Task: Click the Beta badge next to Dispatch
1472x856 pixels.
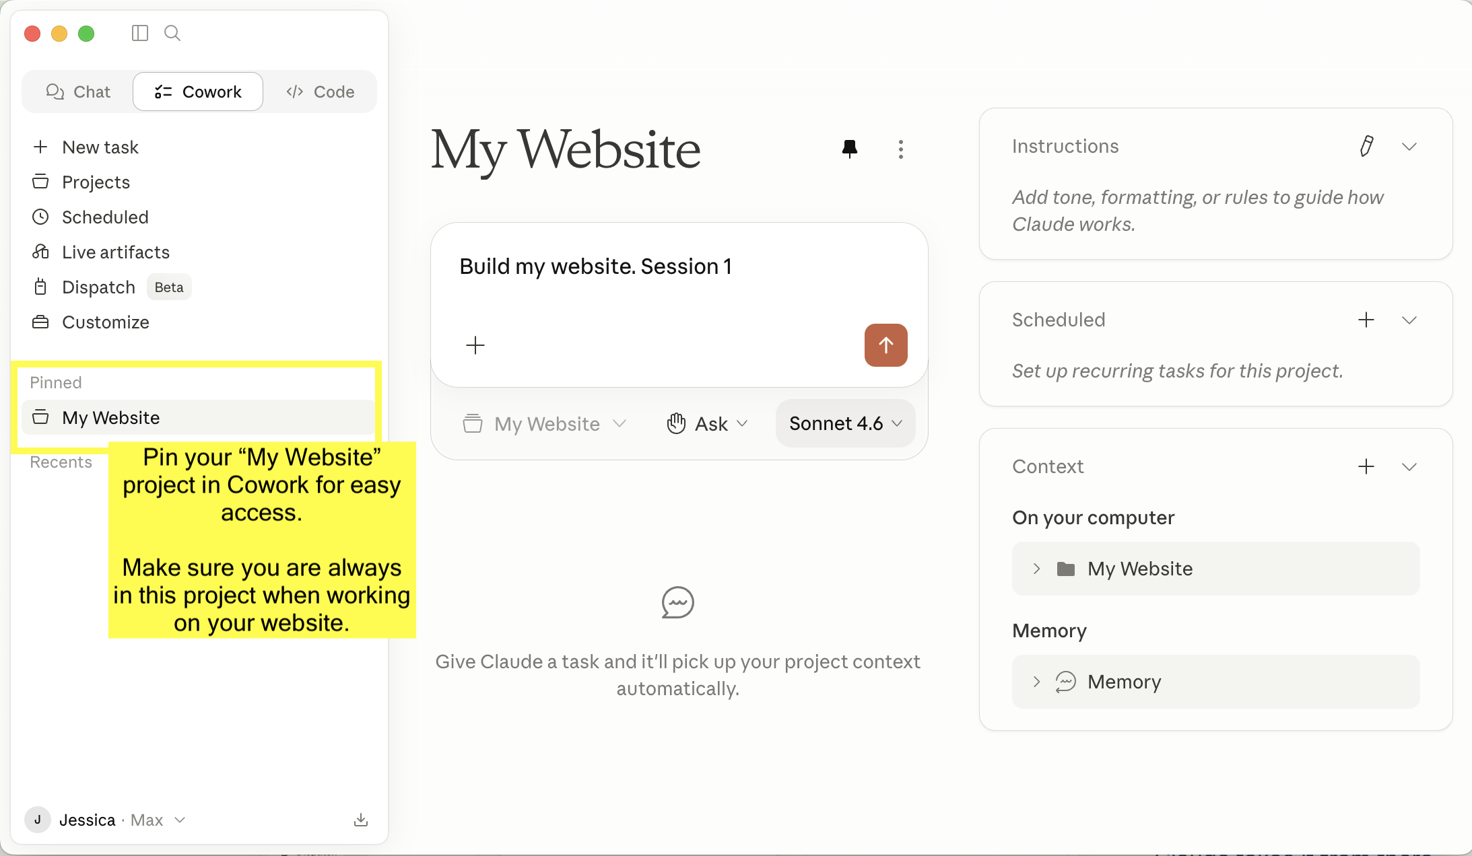Action: (169, 287)
